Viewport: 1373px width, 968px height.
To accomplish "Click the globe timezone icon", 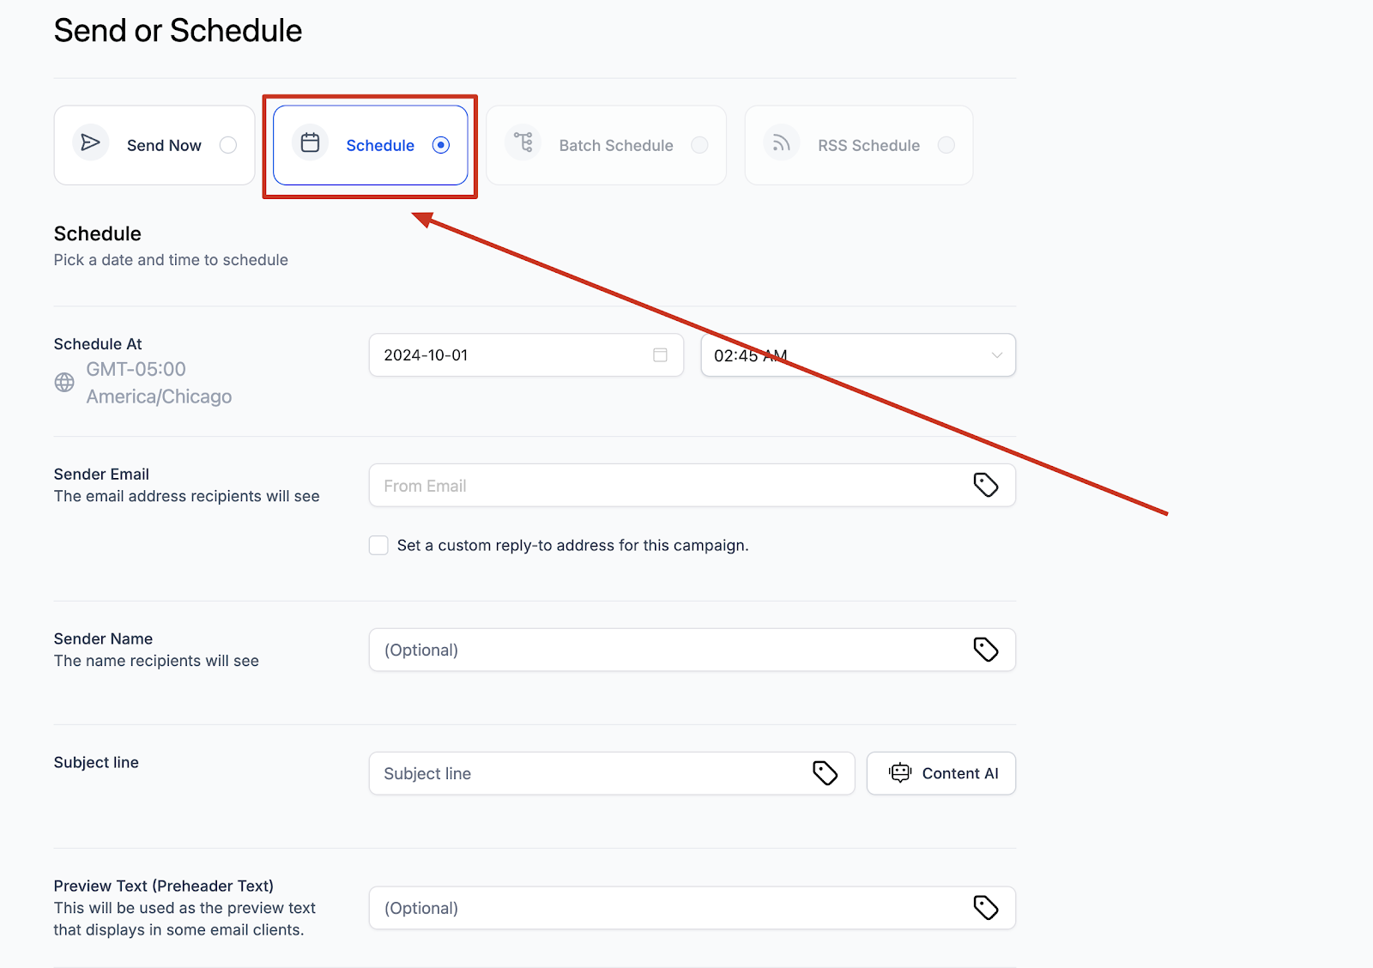I will click(x=64, y=383).
